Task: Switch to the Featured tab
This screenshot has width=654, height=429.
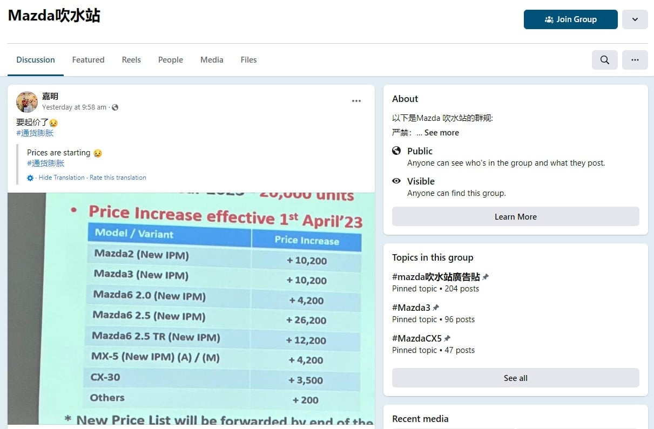Action: pos(89,60)
